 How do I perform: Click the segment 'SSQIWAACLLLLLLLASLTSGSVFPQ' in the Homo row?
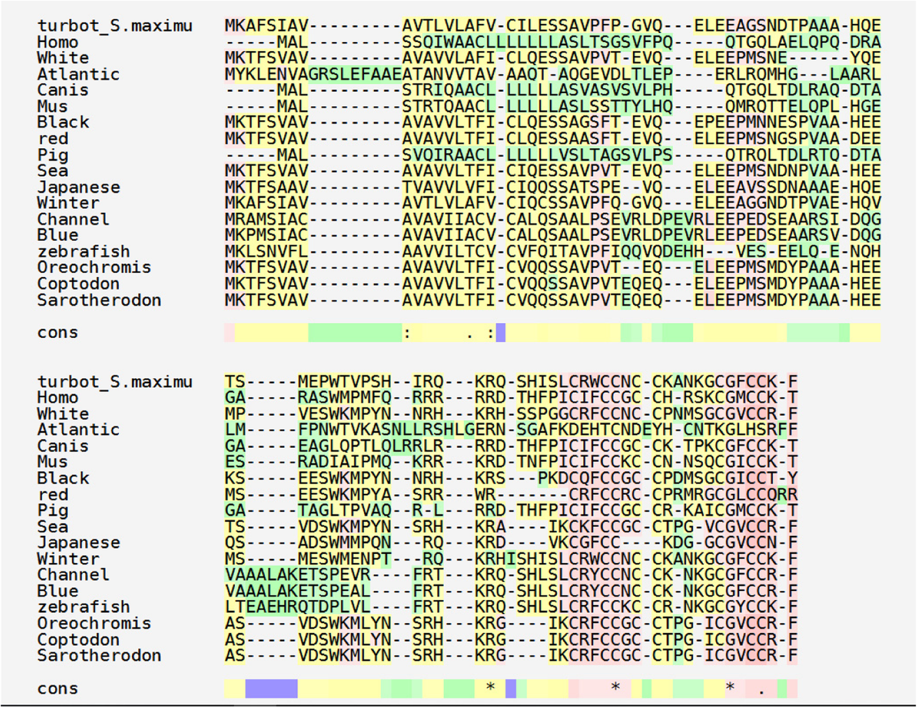(x=537, y=42)
